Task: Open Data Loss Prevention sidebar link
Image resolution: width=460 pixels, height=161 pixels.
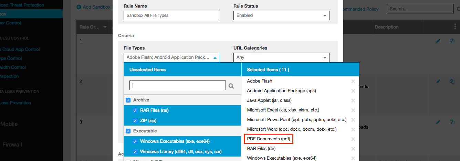Action: (15, 103)
